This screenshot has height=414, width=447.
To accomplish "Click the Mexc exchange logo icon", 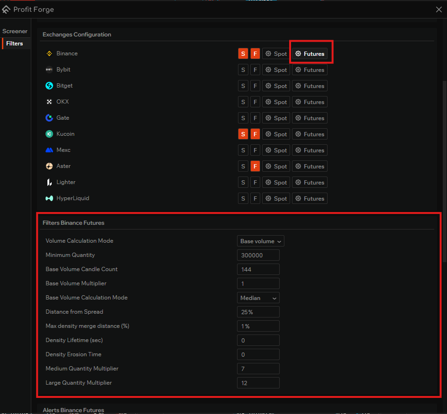I will (49, 150).
